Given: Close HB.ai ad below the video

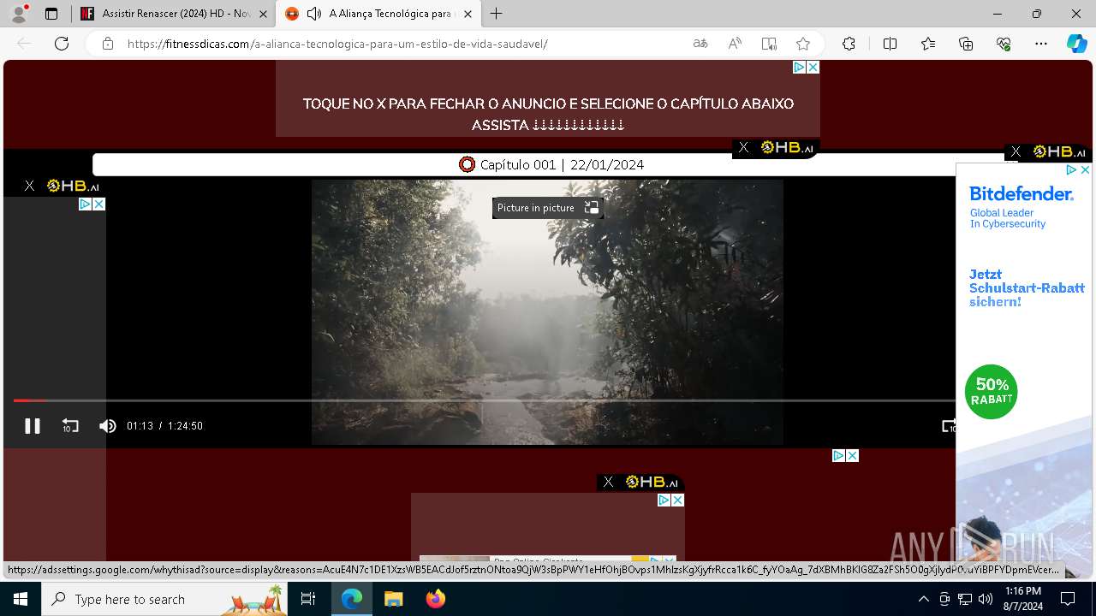Looking at the screenshot, I should pyautogui.click(x=608, y=482).
